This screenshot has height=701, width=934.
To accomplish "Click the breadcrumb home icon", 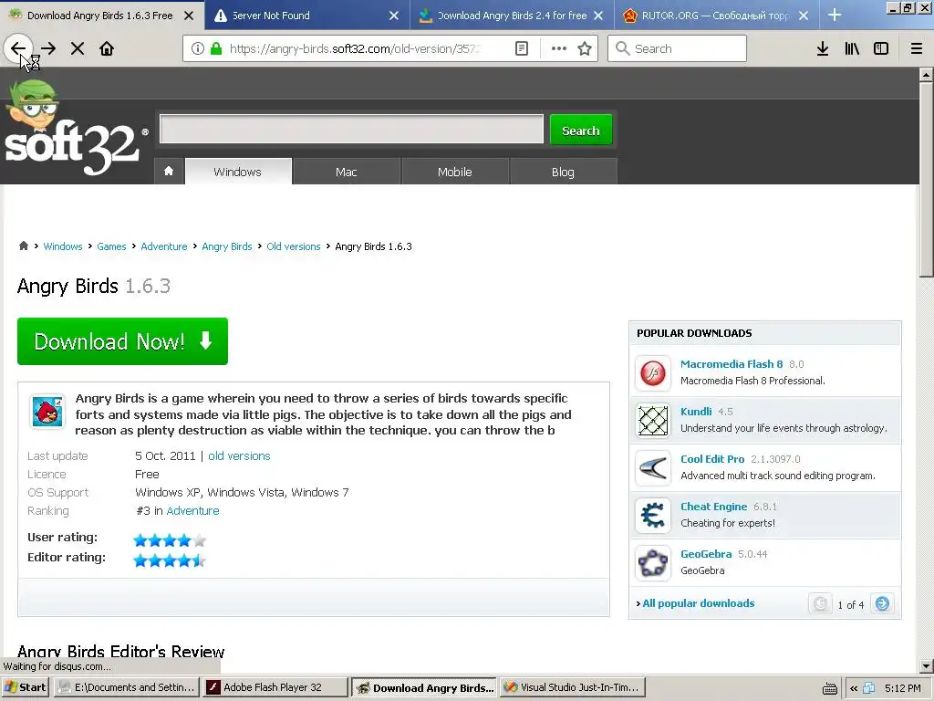I will [x=23, y=246].
